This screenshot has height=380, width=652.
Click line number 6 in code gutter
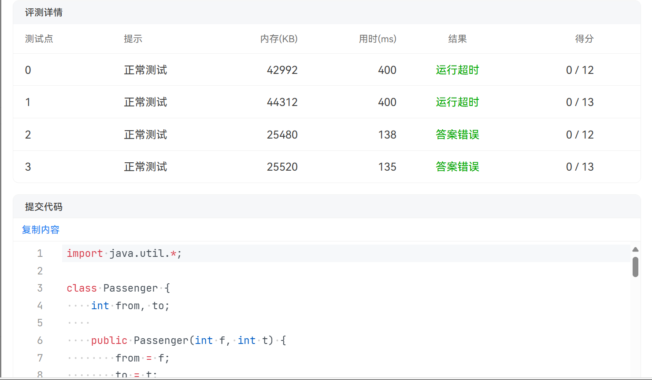[x=40, y=340]
